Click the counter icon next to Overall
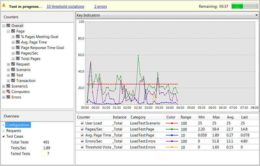Image resolution: width=260 pixels, height=166 pixels. click(x=8, y=26)
